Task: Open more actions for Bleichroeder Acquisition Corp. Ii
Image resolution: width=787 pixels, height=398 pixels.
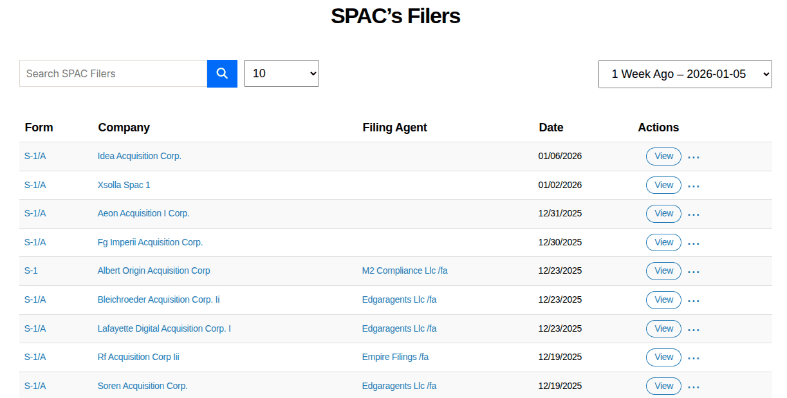Action: (x=693, y=301)
